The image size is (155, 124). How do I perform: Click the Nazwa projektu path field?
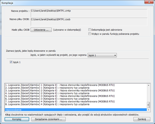pos(89,13)
